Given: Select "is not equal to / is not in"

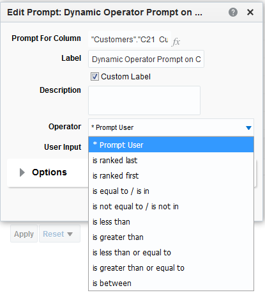Looking at the screenshot, I should pos(171,206).
